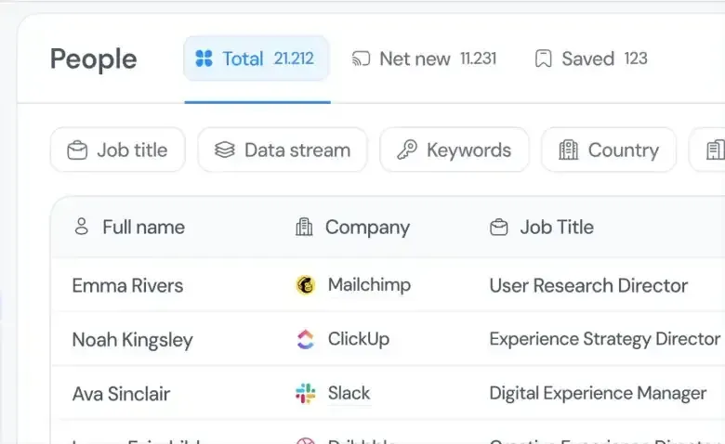725x444 pixels.
Task: Click the Mailchimp logo icon
Action: (305, 285)
